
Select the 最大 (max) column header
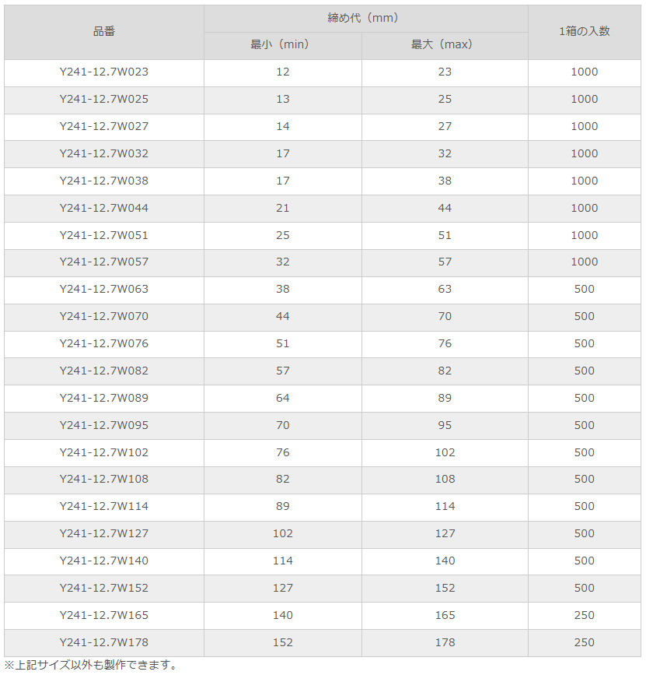click(442, 44)
